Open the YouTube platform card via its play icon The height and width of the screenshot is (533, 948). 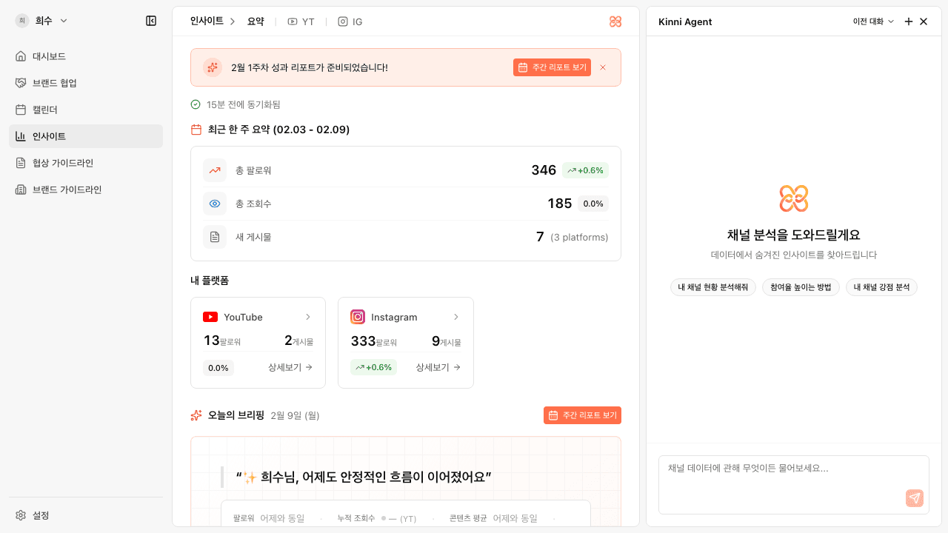[x=211, y=317]
